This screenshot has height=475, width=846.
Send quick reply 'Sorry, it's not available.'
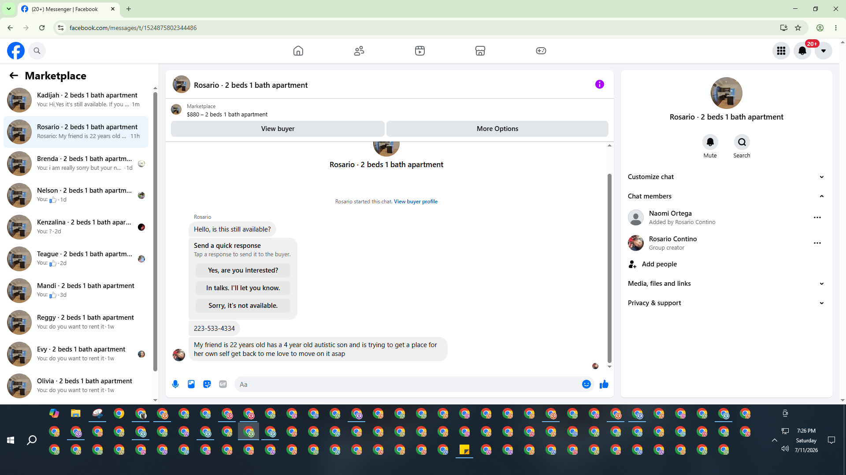pos(243,306)
